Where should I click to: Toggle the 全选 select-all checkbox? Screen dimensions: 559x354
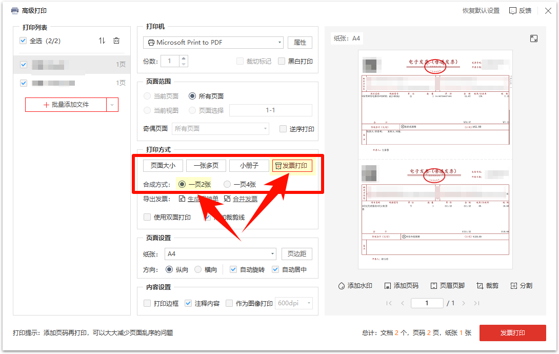point(23,41)
